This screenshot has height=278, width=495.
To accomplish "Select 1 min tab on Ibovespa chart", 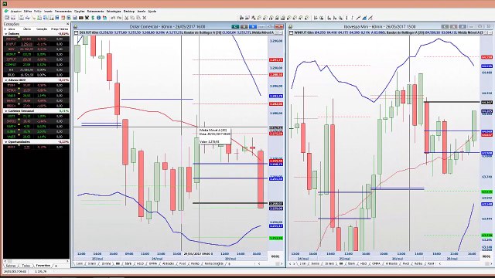I will tap(303, 263).
